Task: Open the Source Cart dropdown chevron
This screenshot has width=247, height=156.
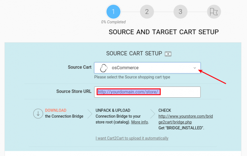Action: (195, 68)
